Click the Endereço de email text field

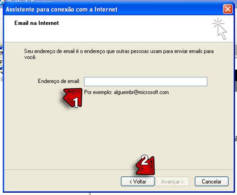(145, 81)
